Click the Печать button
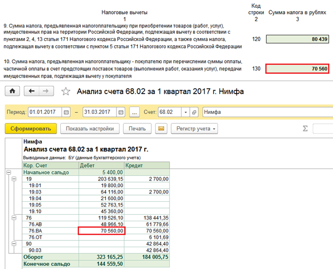Image resolution: width=333 pixels, height=269 pixels. click(137, 129)
